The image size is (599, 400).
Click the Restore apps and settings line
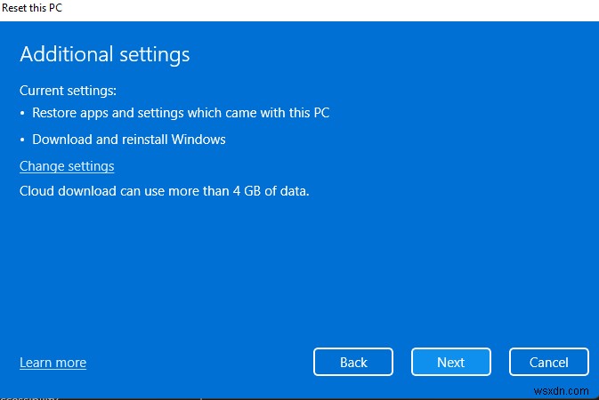pyautogui.click(x=181, y=113)
